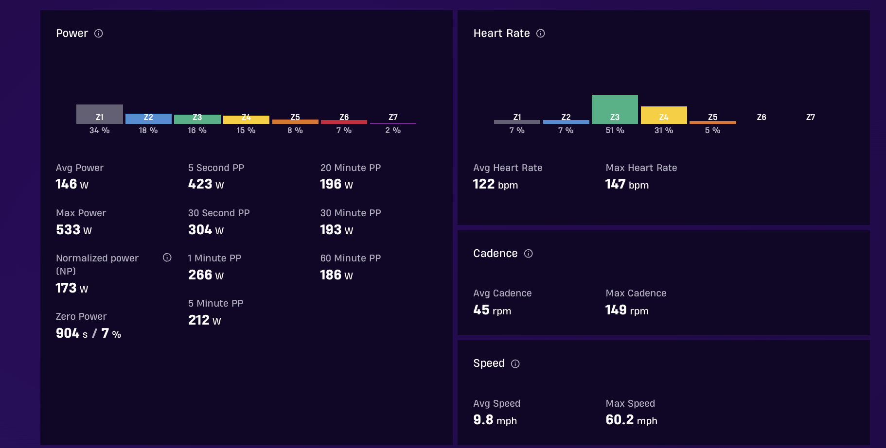The image size is (886, 448).
Task: Click the info icon beside Heart Rate
Action: click(541, 34)
